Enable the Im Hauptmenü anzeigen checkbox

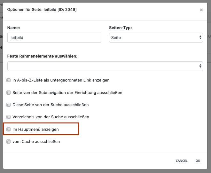coord(9,130)
